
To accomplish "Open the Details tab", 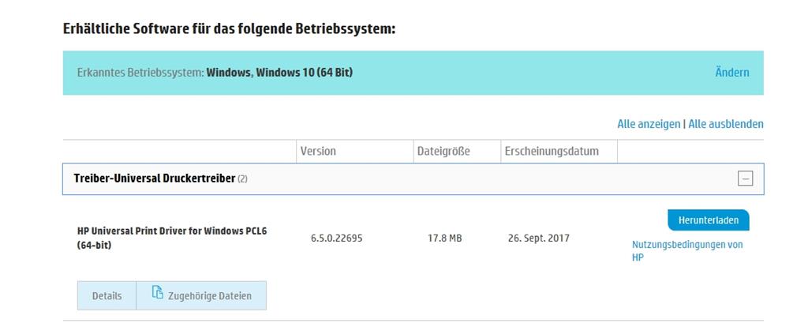I will [107, 295].
